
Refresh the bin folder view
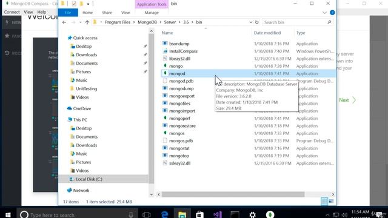256,22
